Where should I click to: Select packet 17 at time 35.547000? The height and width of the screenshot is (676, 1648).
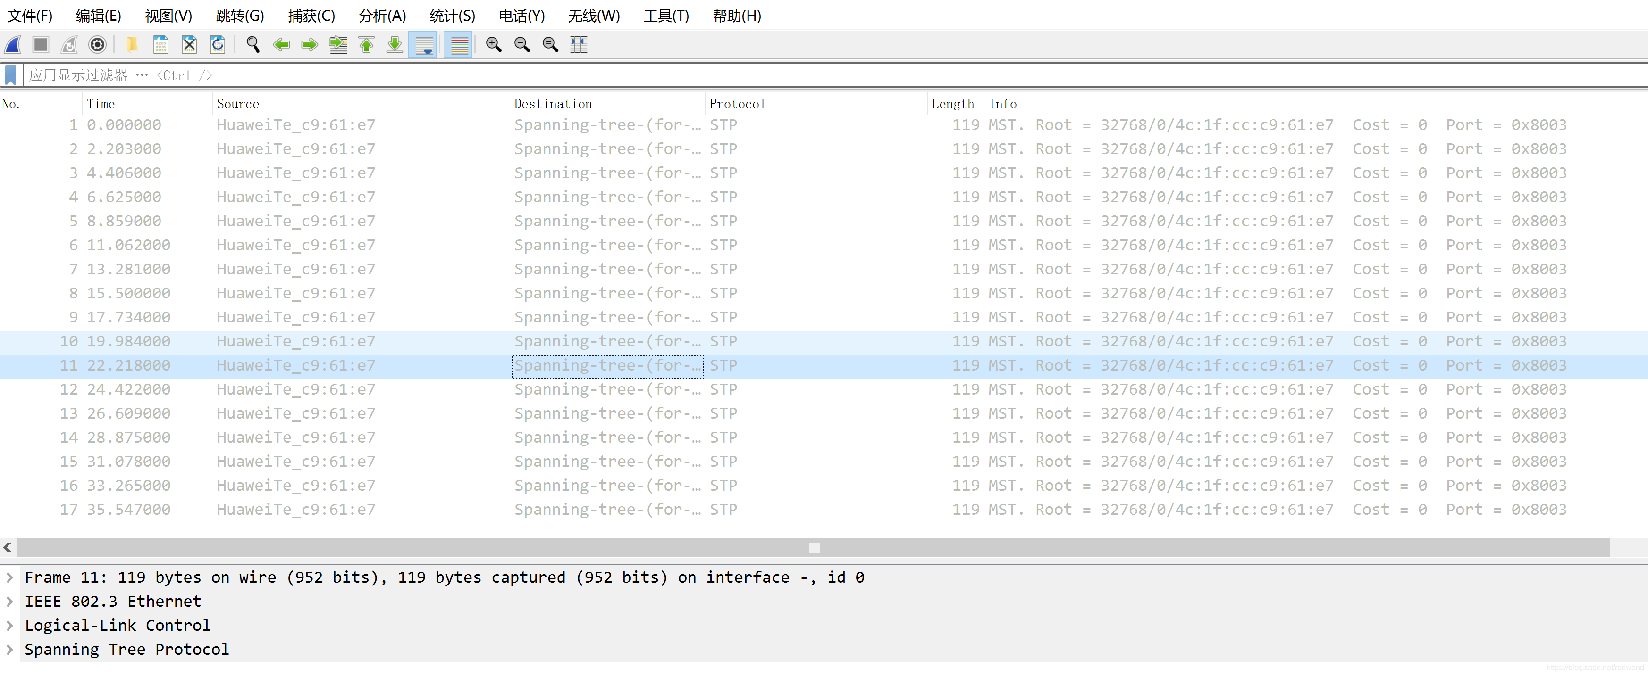tap(824, 510)
